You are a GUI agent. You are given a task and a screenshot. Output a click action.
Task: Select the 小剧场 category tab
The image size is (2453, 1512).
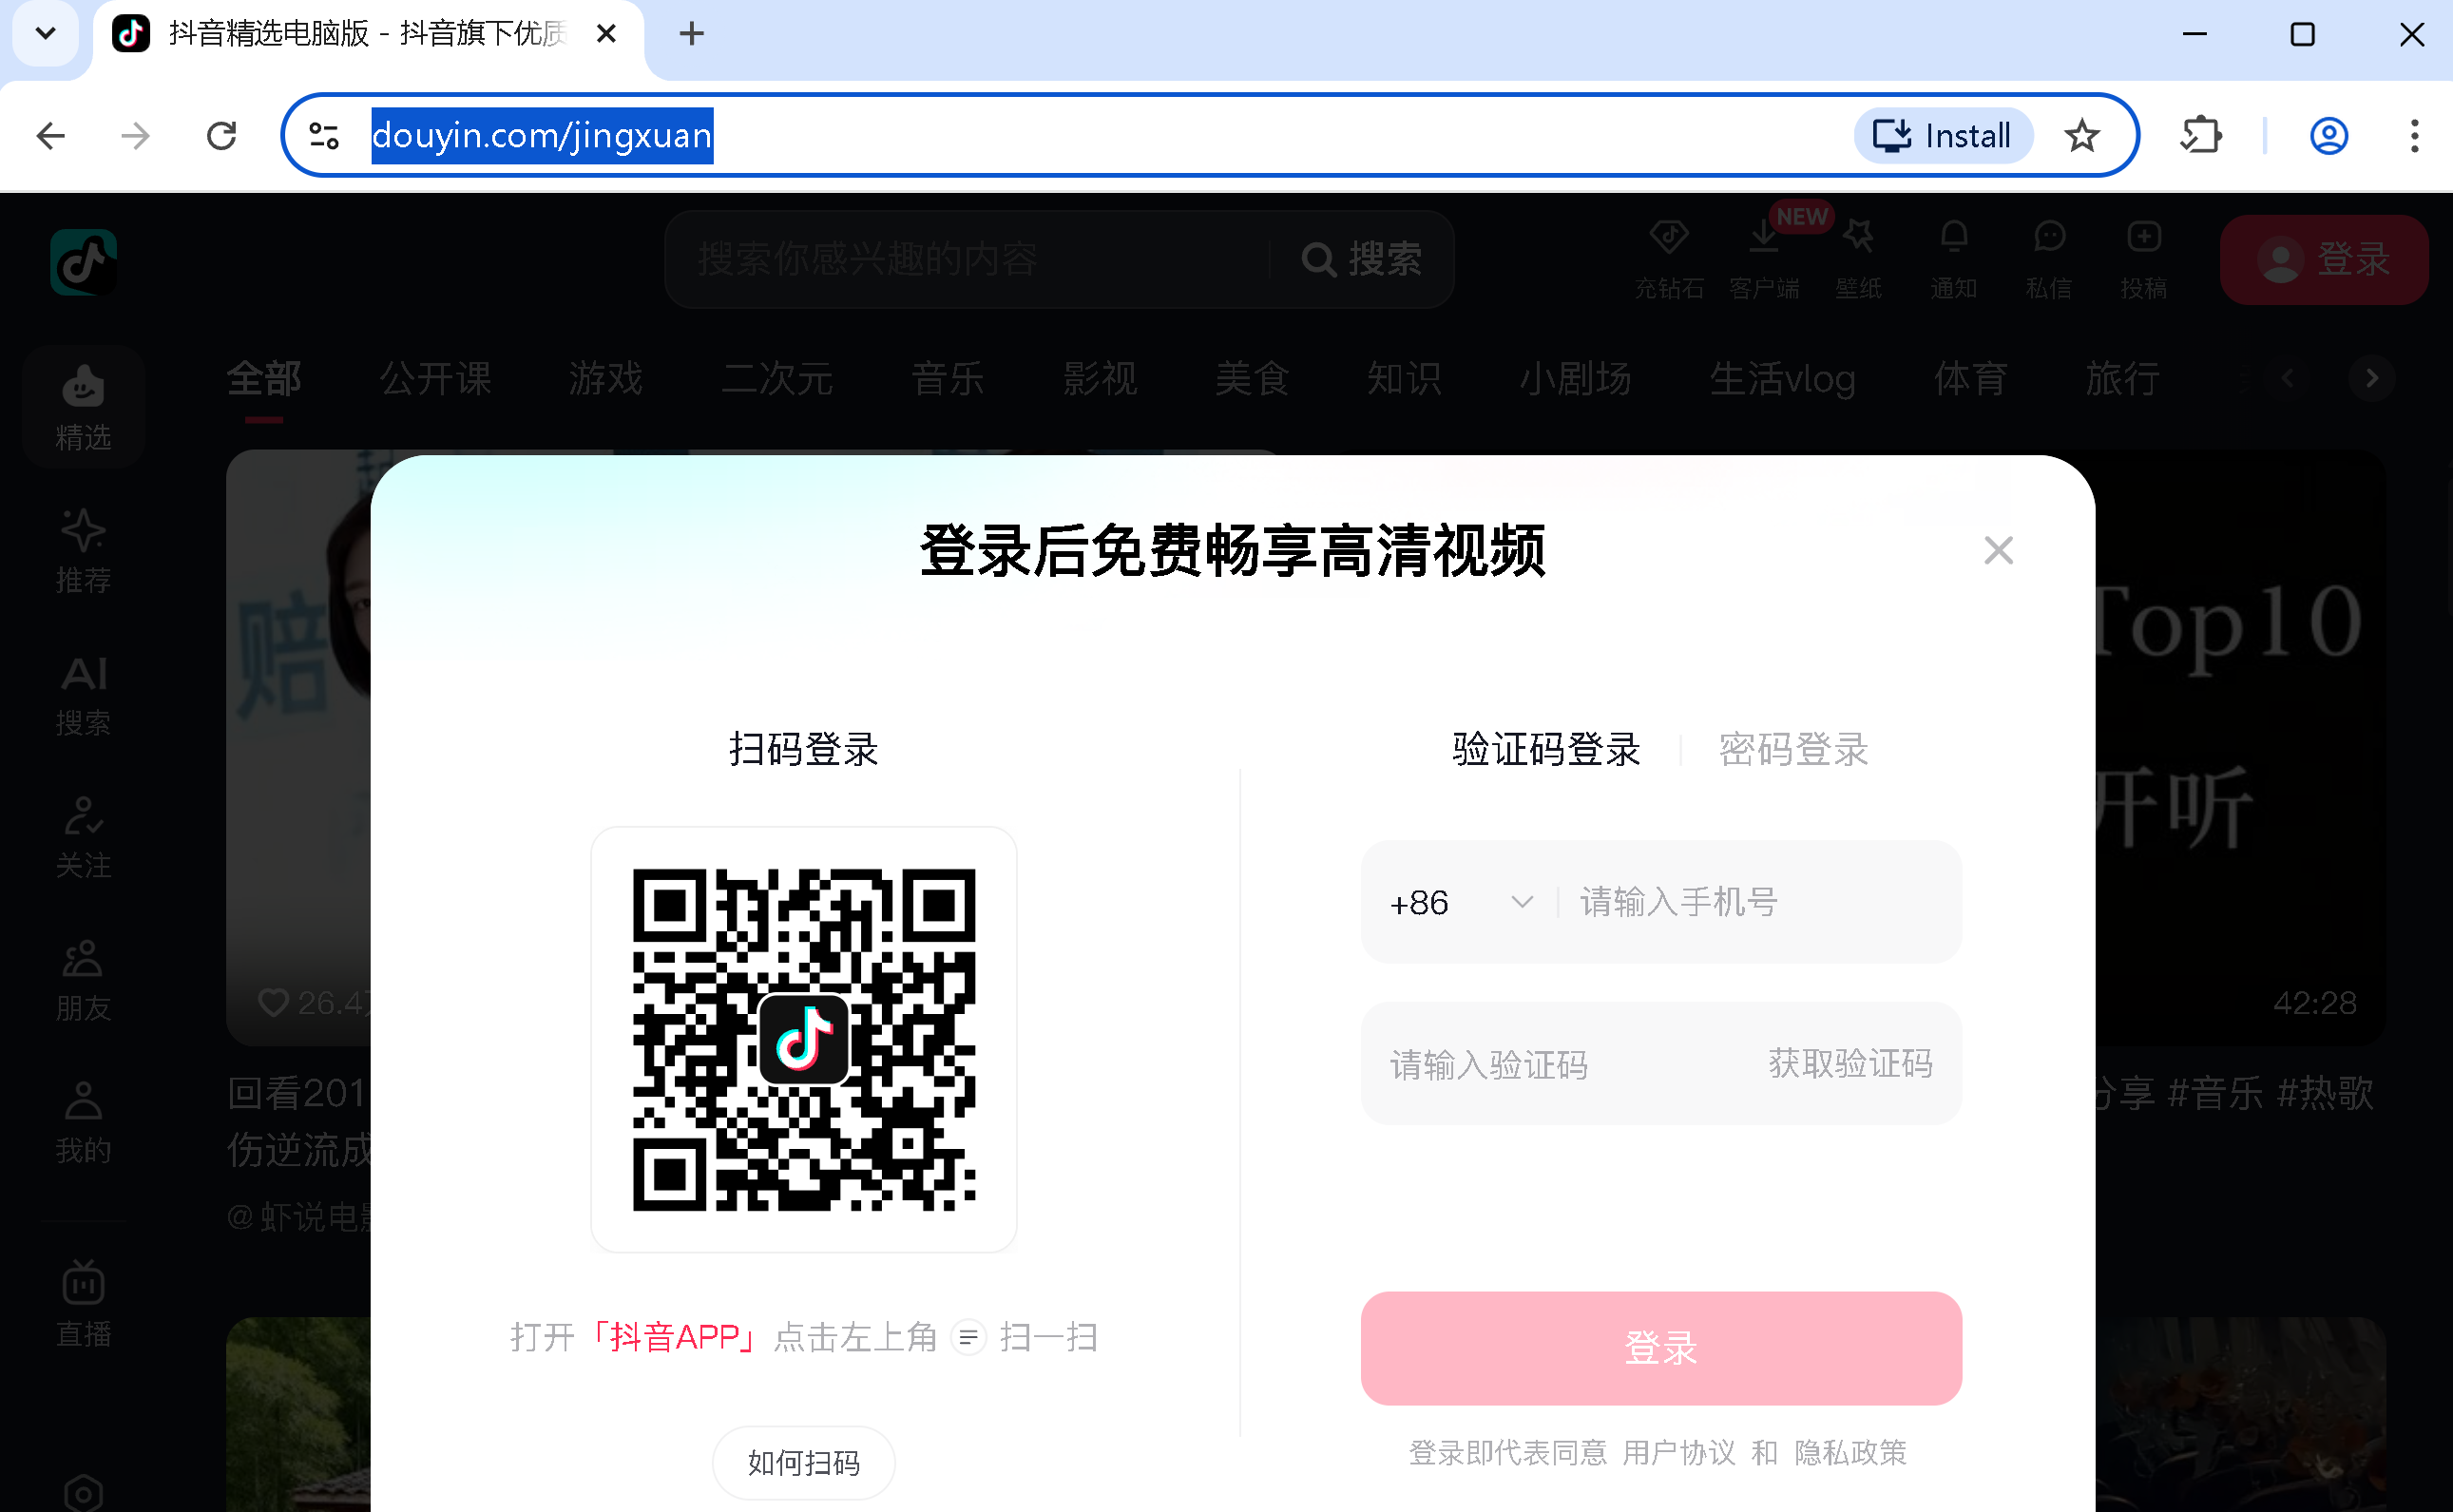pos(1575,379)
